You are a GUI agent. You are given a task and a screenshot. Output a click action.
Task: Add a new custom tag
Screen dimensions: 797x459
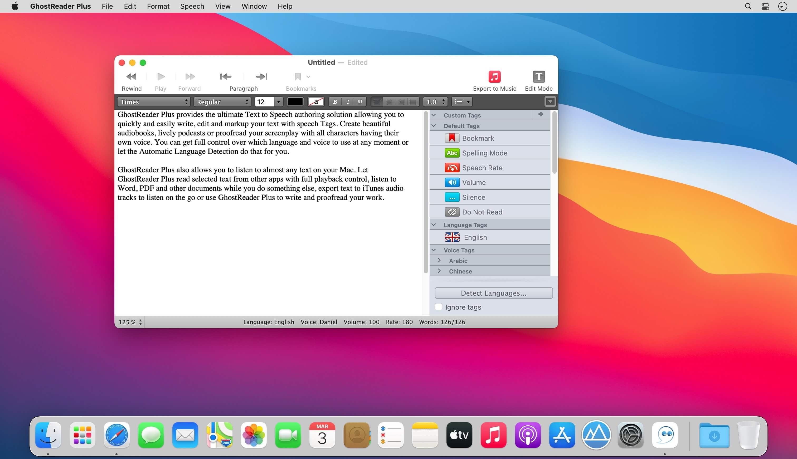click(x=541, y=114)
